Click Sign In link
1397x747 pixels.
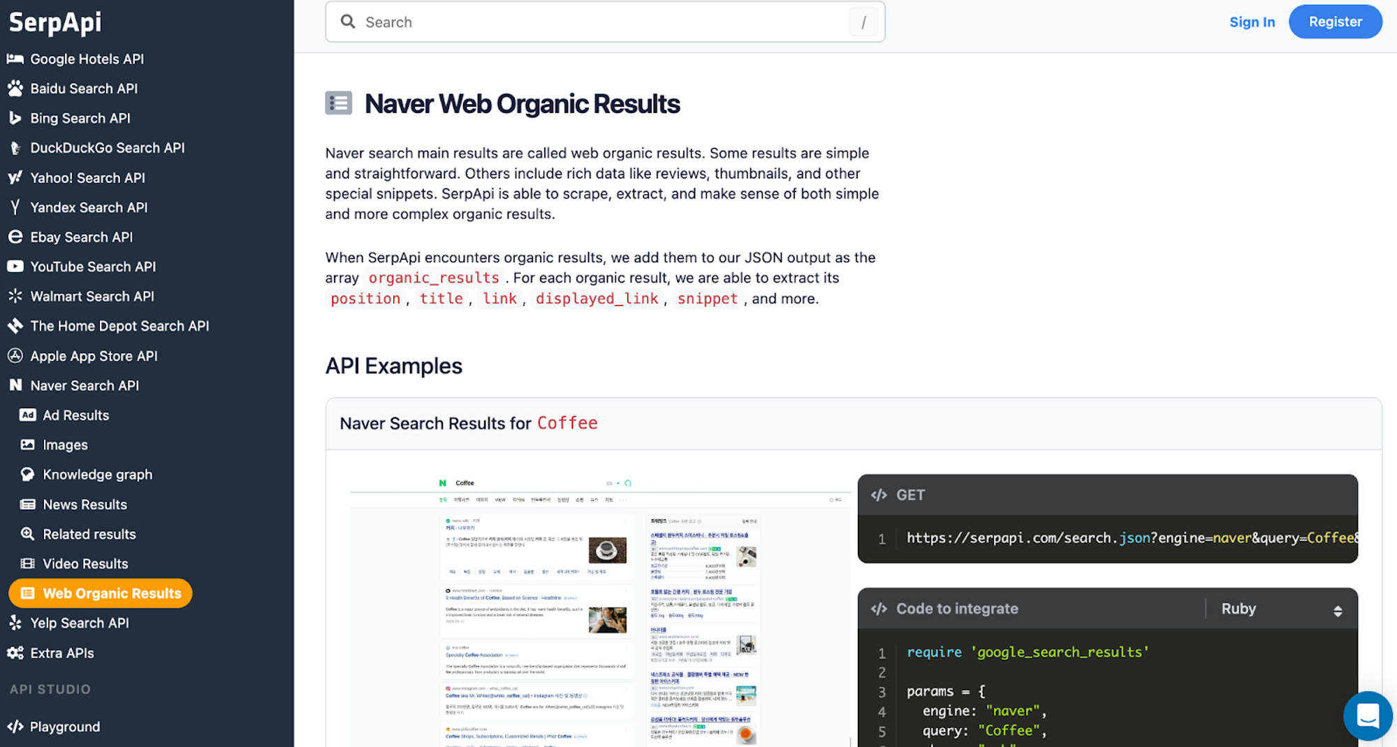coord(1252,22)
